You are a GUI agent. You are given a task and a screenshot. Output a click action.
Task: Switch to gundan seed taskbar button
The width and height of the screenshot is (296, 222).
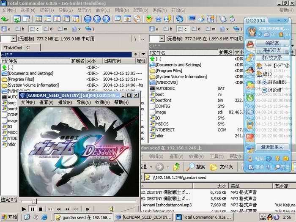coord(83,217)
